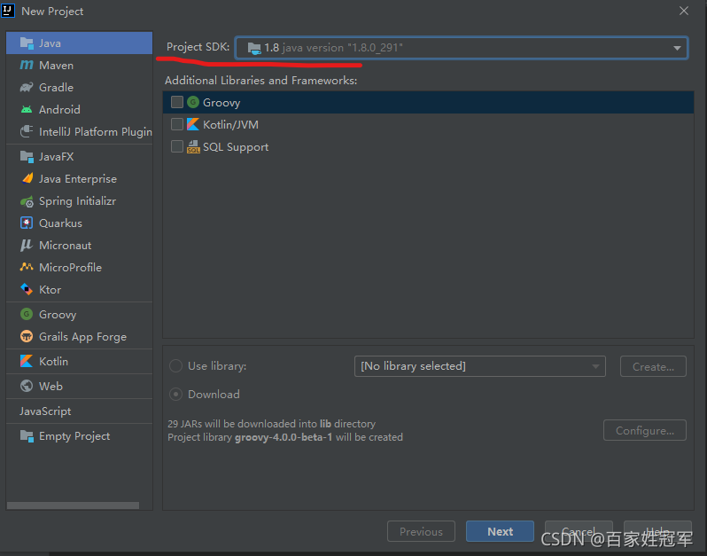This screenshot has width=707, height=556.
Task: Enable the Groovy framework checkbox
Action: click(177, 102)
